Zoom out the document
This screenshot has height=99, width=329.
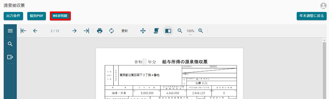point(180,31)
